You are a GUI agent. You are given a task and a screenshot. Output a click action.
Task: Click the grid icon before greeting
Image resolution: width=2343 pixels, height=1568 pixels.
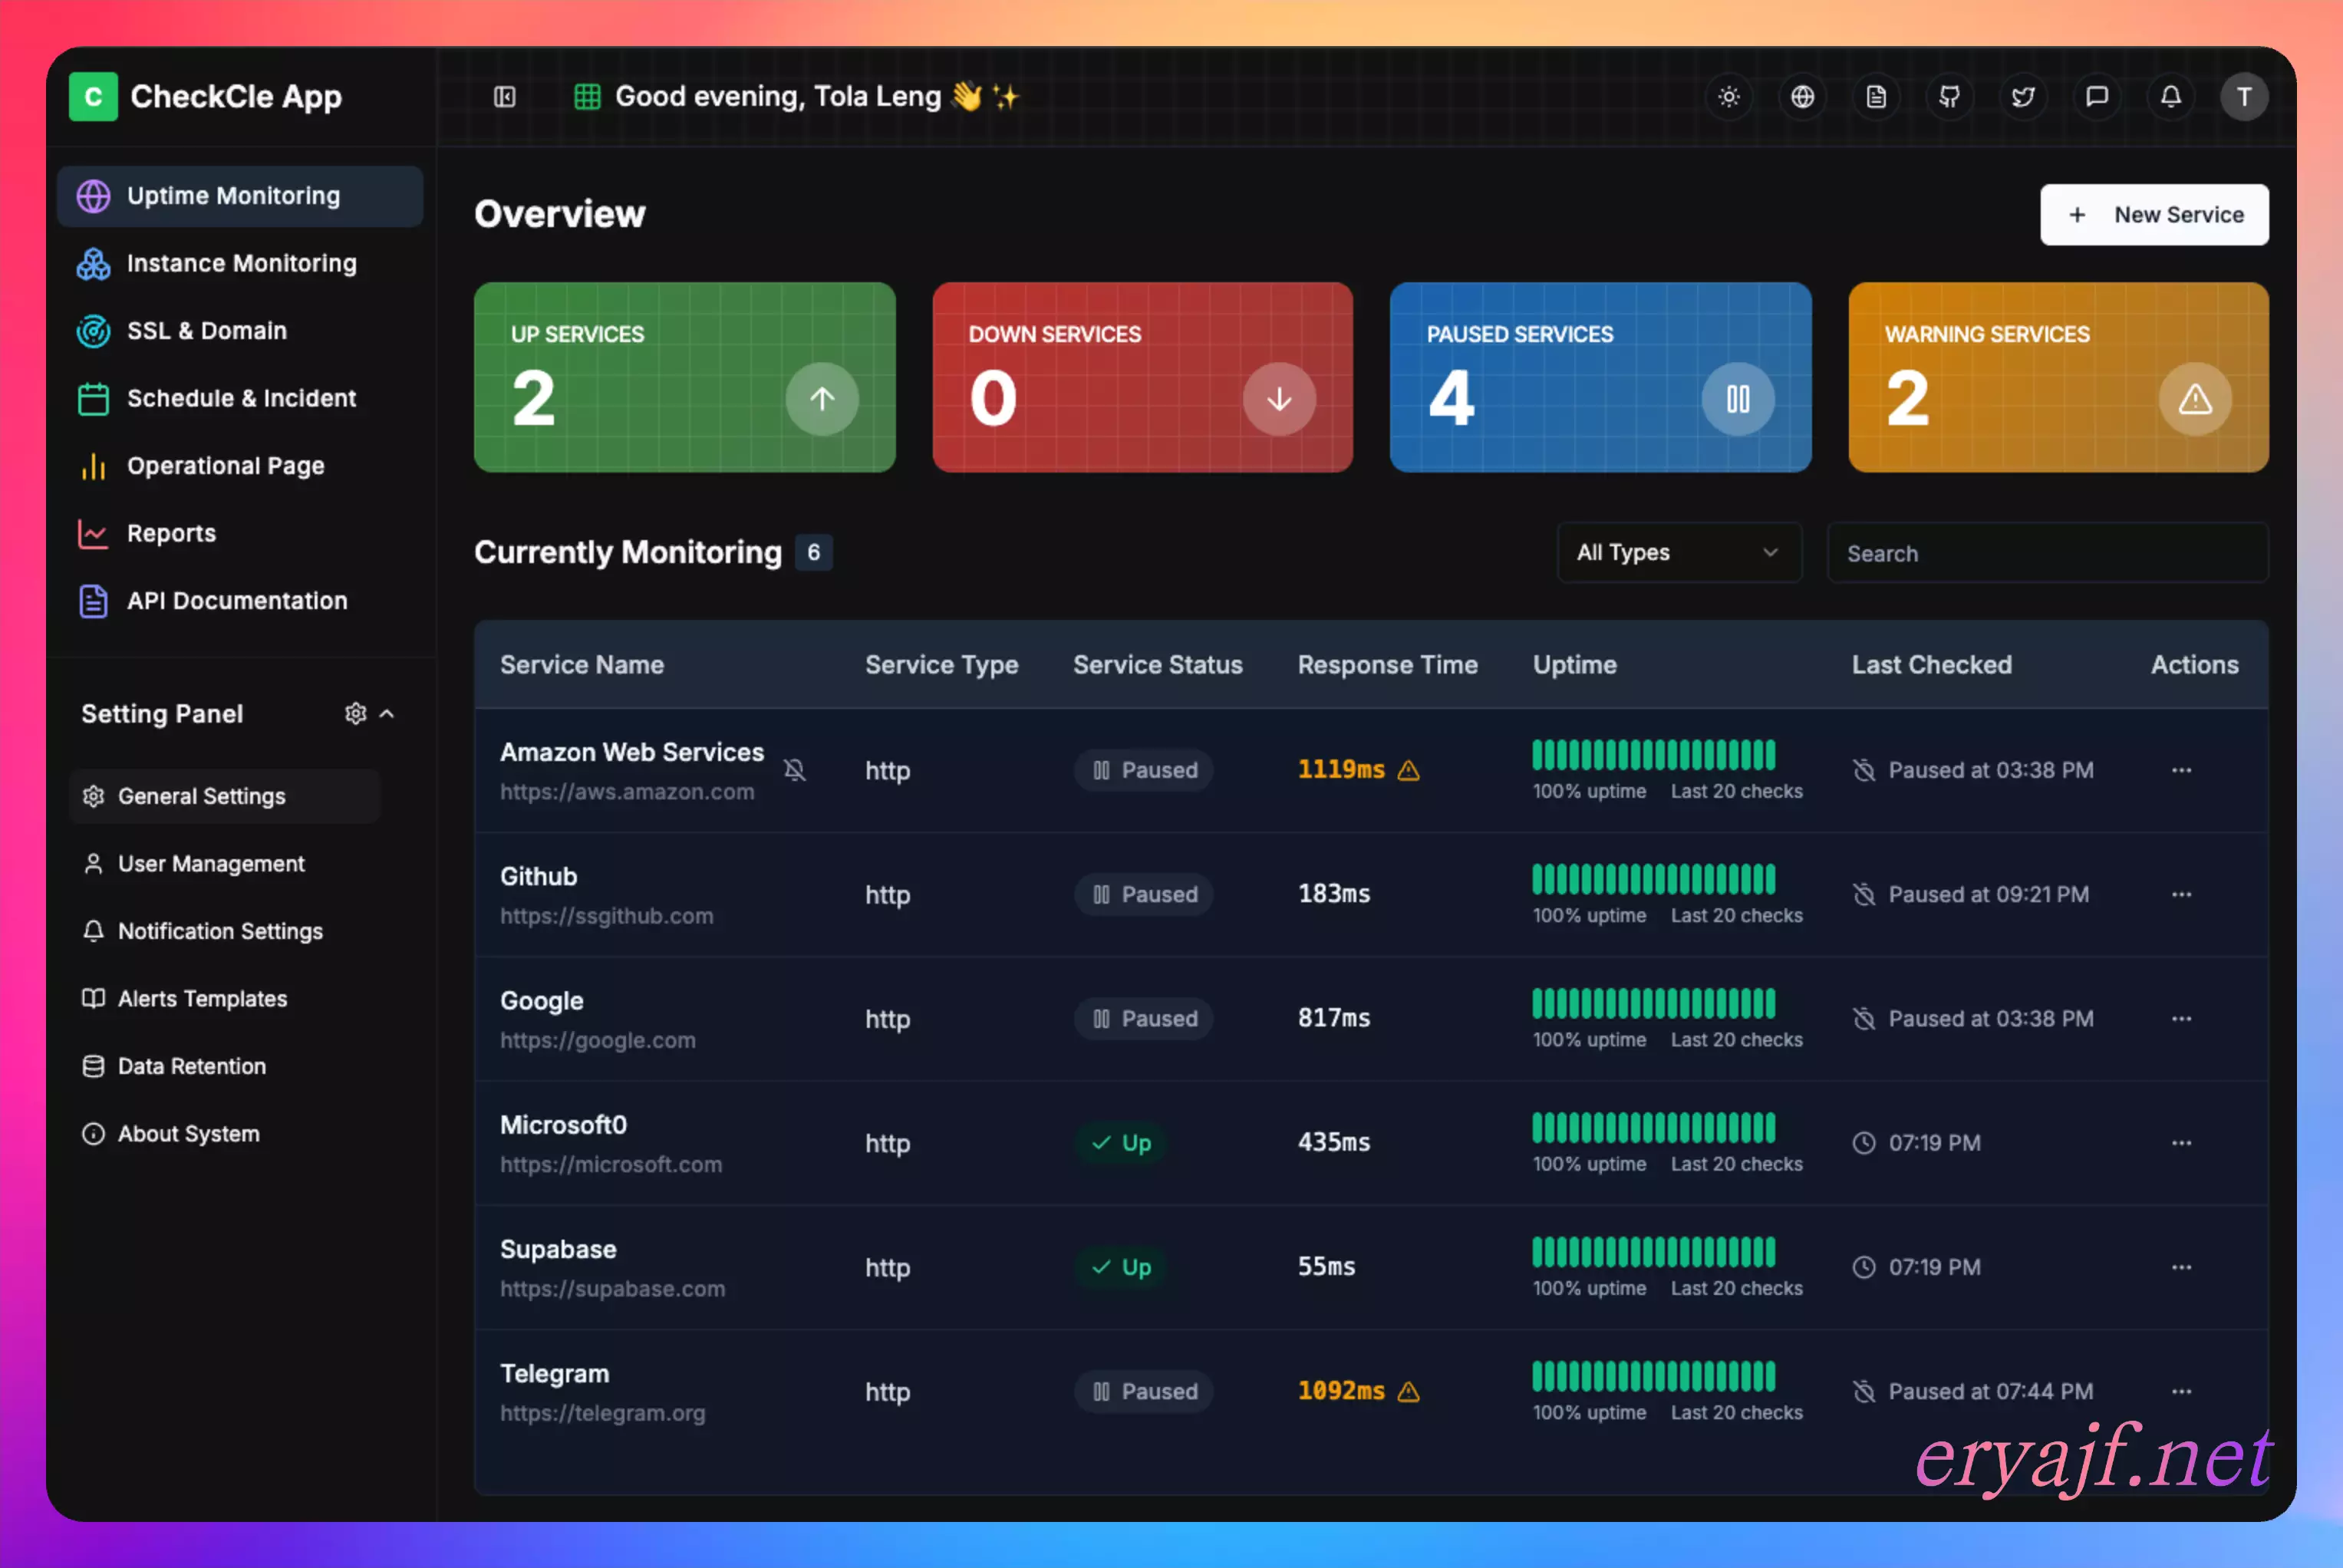click(587, 97)
